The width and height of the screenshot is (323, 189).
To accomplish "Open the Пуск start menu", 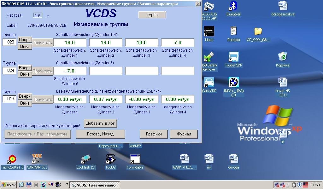I will pos(9,185).
